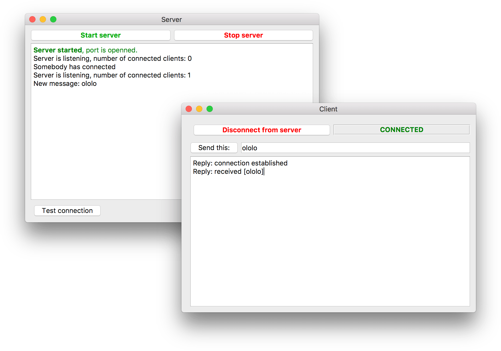This screenshot has width=501, height=351.
Task: Click the Server window title bar
Action: click(x=172, y=19)
